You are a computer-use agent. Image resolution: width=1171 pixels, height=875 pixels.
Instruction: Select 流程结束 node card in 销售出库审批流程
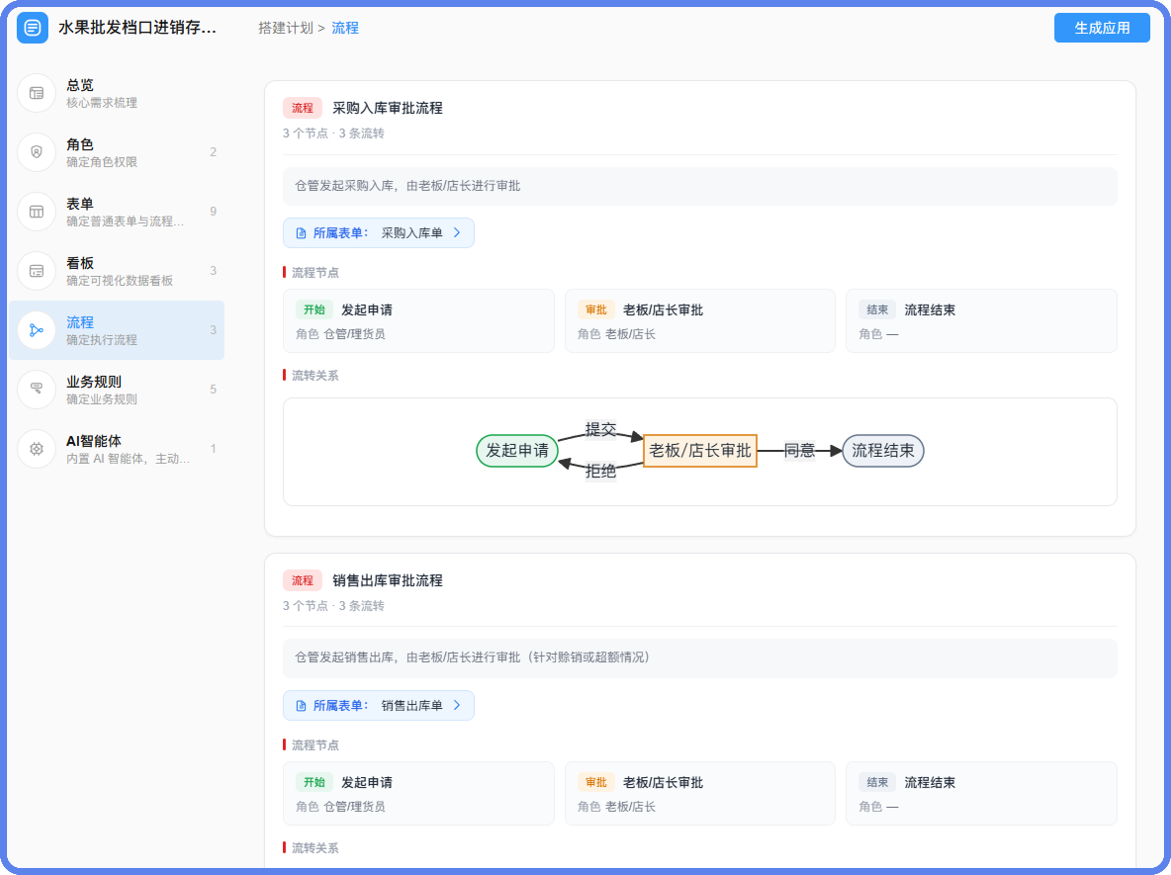click(x=982, y=793)
